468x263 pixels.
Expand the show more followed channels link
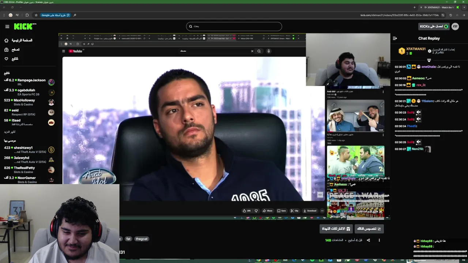(10, 132)
